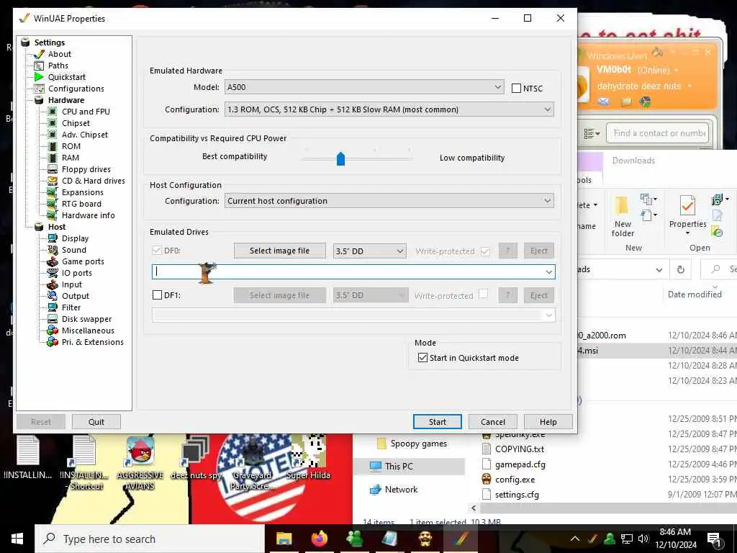Expand the DF0 image path dropdown arrow

click(x=548, y=271)
